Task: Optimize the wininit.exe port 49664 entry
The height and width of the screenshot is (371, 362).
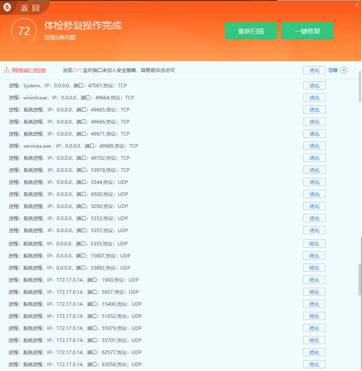Action: (x=315, y=98)
